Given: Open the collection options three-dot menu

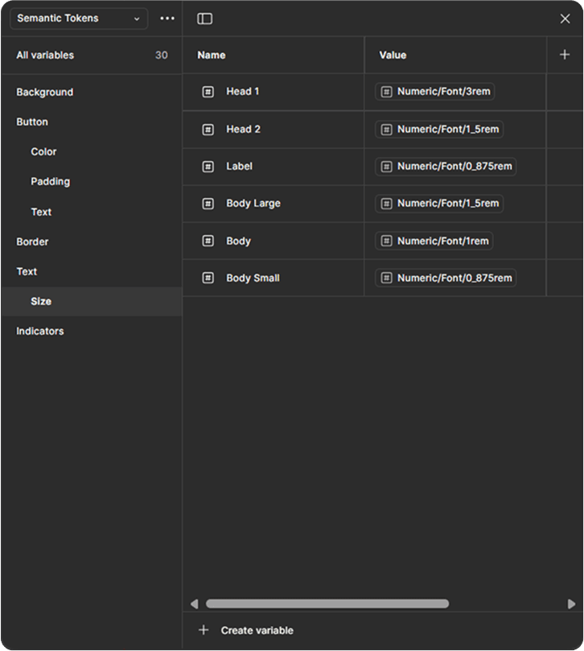Looking at the screenshot, I should click(x=167, y=19).
